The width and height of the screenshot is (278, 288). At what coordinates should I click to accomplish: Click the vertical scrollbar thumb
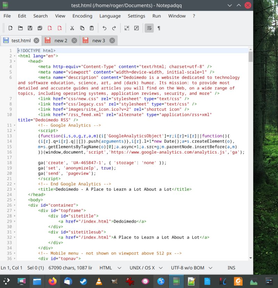tap(250, 56)
